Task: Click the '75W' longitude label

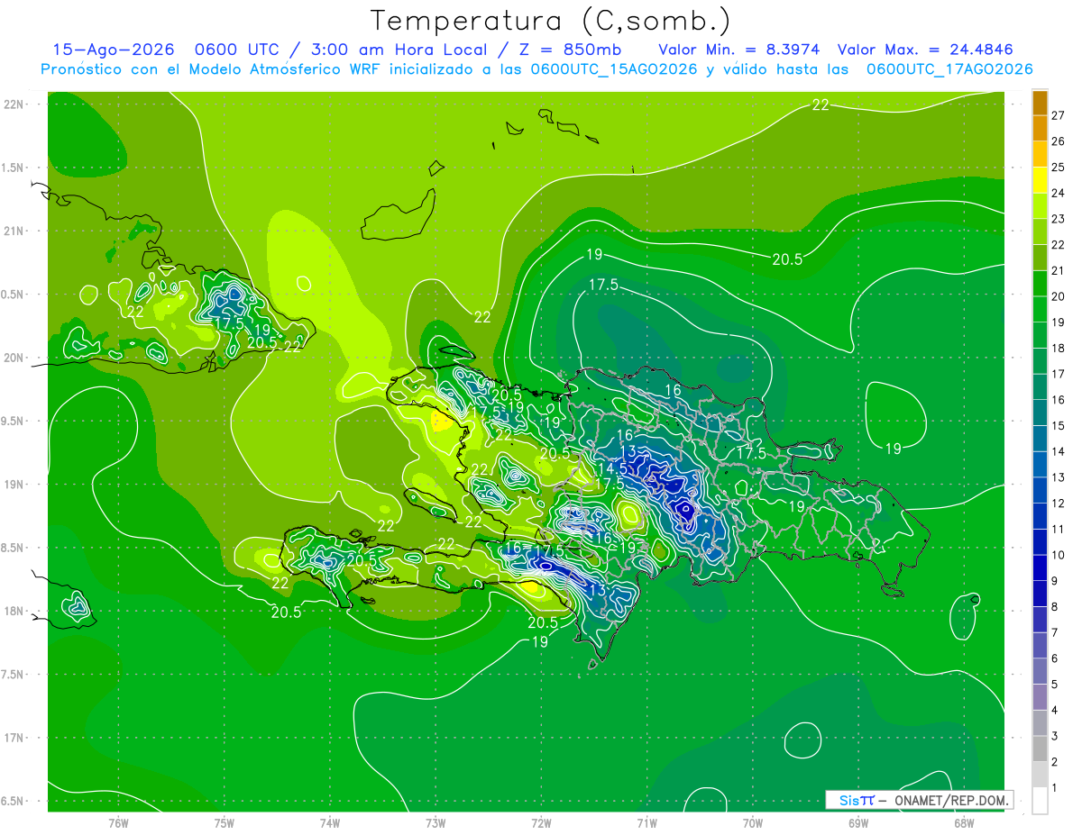Action: pos(225,822)
